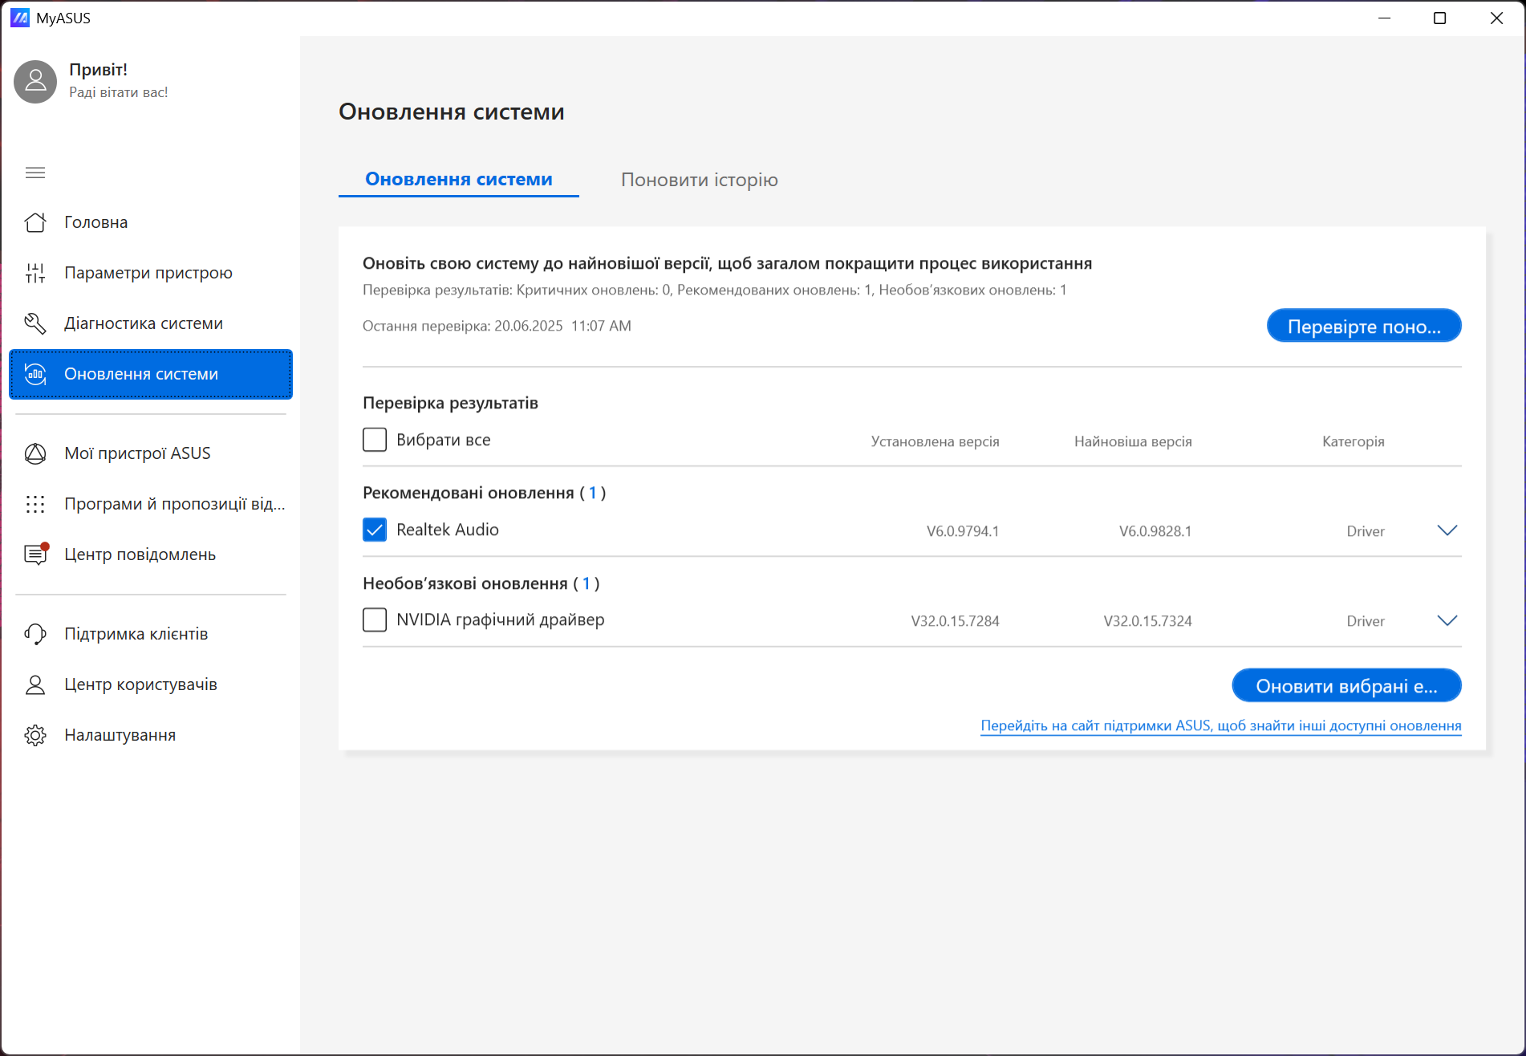Open Програми й пропозиції sidebar item
Screen dimensions: 1526x1056
click(174, 504)
